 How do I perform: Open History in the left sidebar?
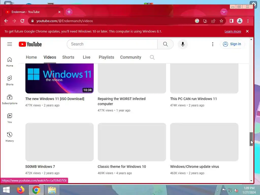tap(10, 137)
